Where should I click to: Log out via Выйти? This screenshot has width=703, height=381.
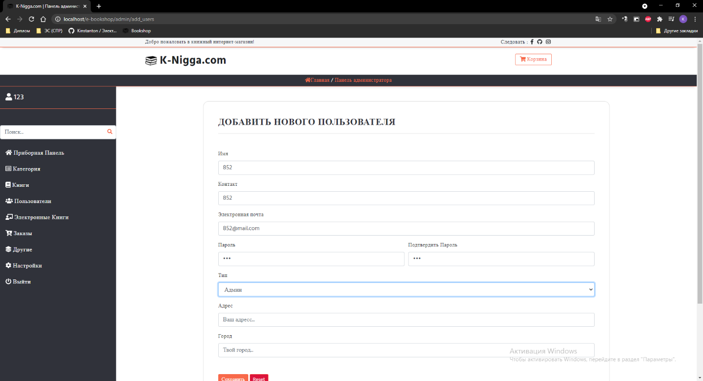click(x=18, y=282)
